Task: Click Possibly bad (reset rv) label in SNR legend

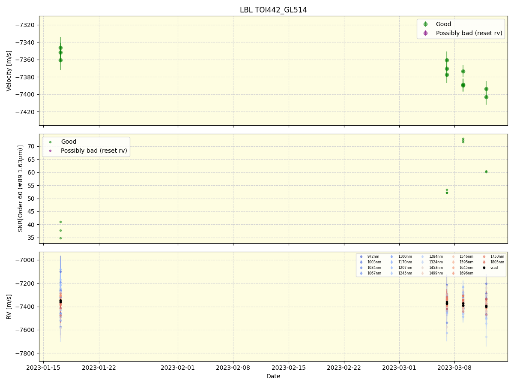Action: (x=94, y=151)
